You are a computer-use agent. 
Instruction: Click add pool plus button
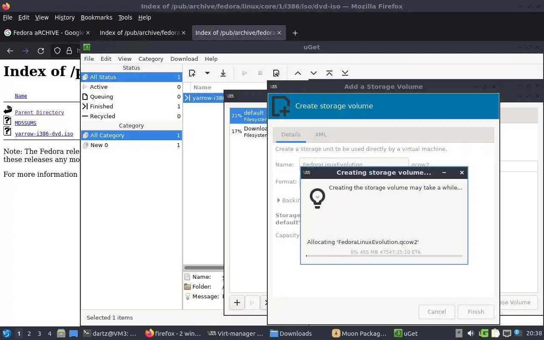pos(237,303)
